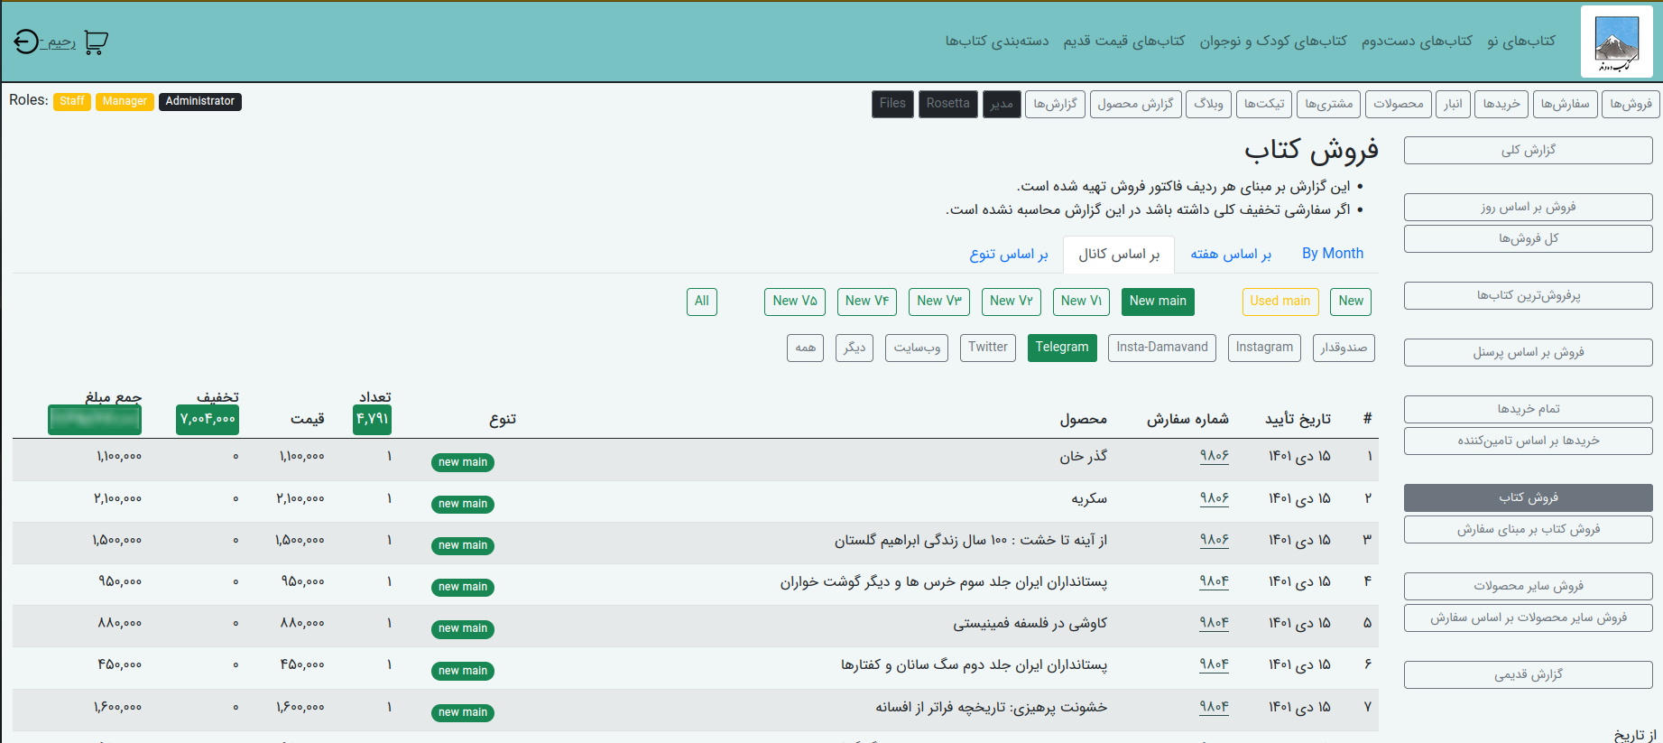1663x743 pixels.
Task: Open پرفروش‌ترین کتاب‌ها sidebar report
Action: point(1528,296)
